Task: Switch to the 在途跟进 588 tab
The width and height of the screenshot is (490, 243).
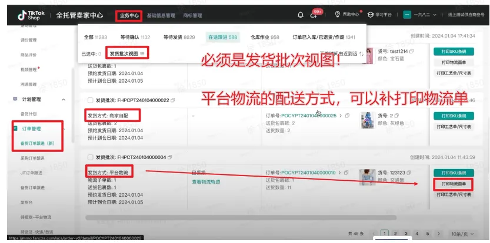Action: click(x=223, y=37)
